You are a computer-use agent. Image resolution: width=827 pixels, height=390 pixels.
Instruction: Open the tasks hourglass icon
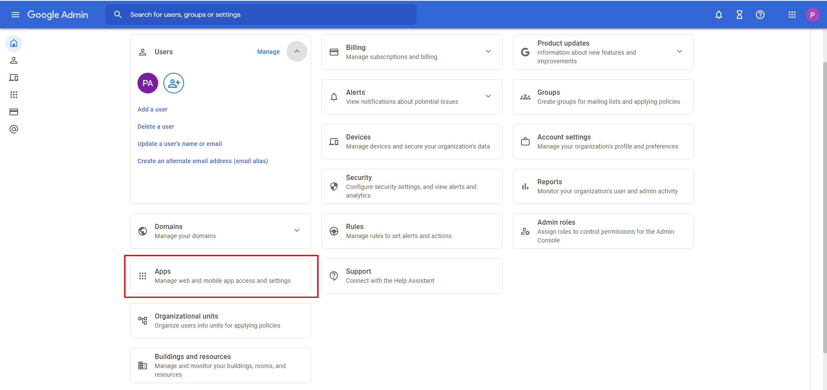(x=740, y=15)
